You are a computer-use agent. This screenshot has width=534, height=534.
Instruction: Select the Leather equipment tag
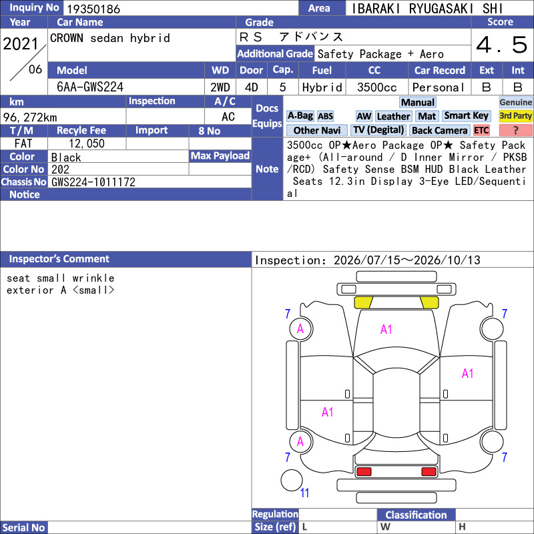click(393, 116)
